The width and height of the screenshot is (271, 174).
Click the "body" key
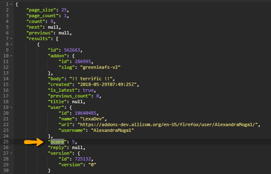coord(56,79)
